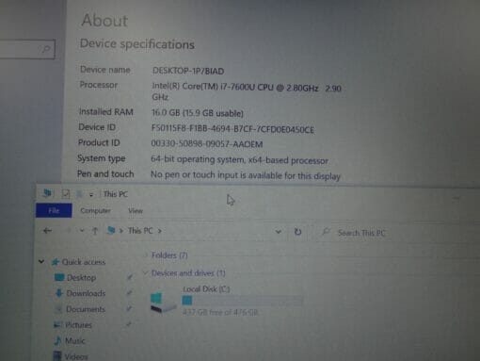Screen dimensions: 480x361
Task: Click the up-one-level arrow
Action: [x=95, y=231]
